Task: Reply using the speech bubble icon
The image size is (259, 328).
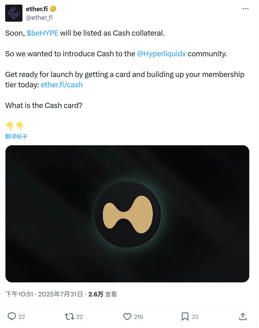Action: pos(12,316)
